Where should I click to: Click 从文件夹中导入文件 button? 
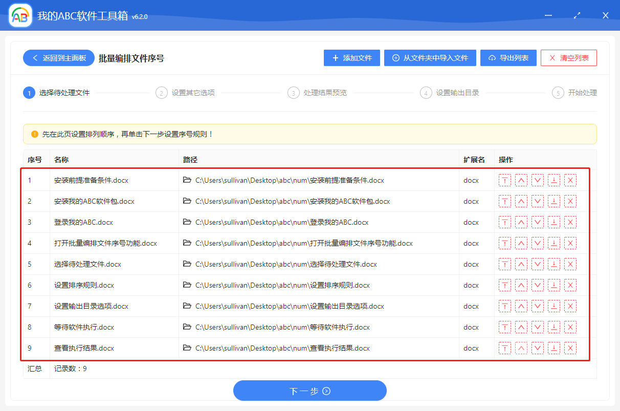pyautogui.click(x=430, y=58)
